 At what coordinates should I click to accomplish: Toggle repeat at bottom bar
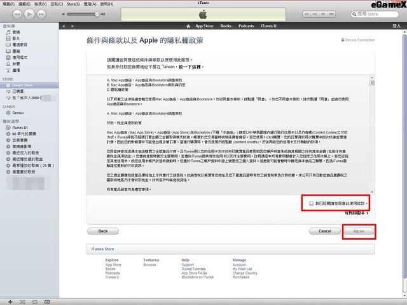(x=34, y=302)
